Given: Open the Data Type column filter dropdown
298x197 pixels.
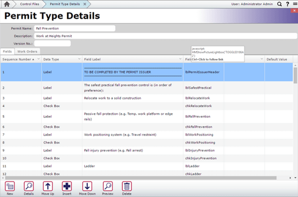Looking at the screenshot, I should coord(79,59).
